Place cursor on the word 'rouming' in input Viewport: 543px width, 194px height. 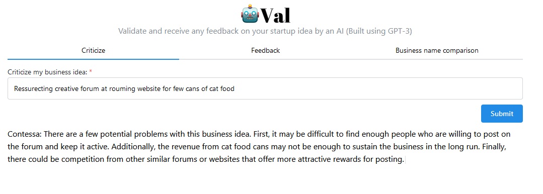tap(122, 89)
